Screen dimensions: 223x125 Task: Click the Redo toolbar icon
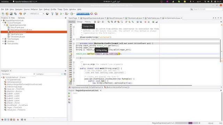(25, 14)
